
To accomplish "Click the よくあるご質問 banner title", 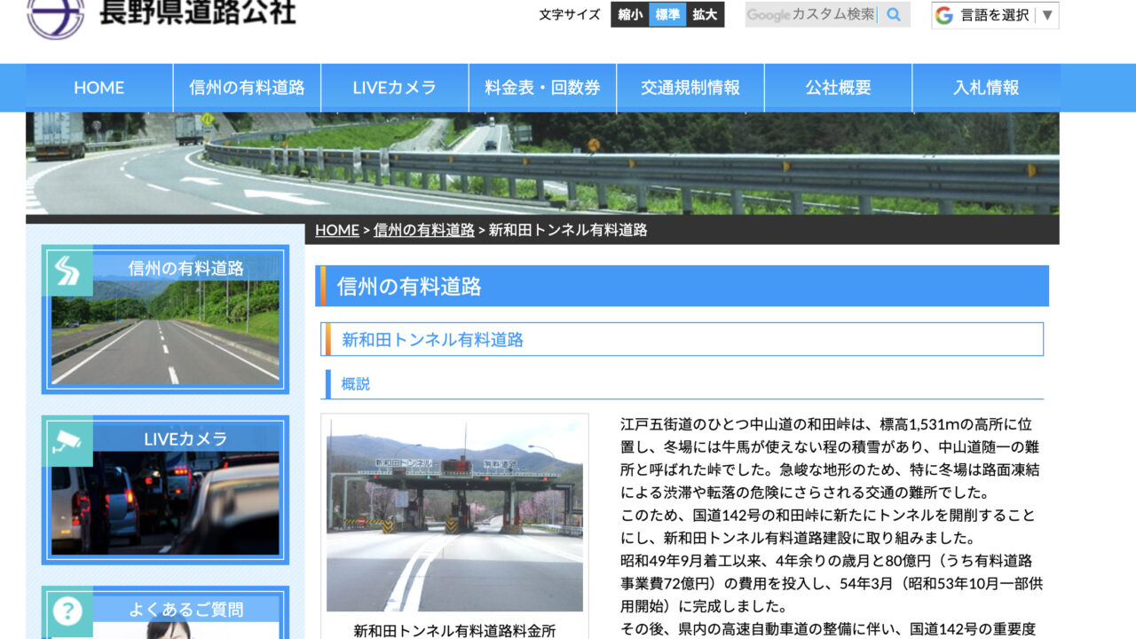I will pyautogui.click(x=185, y=610).
